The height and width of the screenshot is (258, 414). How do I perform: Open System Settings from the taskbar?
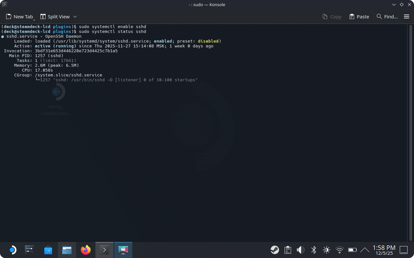pyautogui.click(x=29, y=250)
